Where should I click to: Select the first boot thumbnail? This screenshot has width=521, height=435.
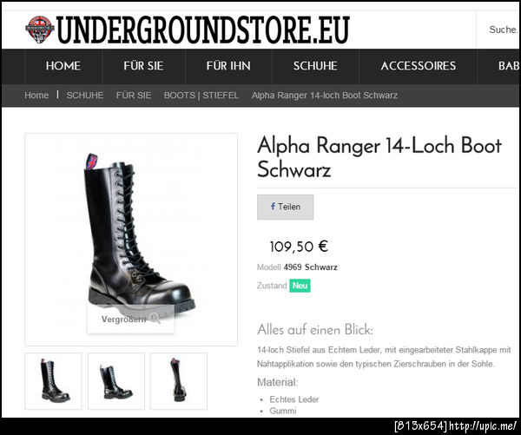53,381
